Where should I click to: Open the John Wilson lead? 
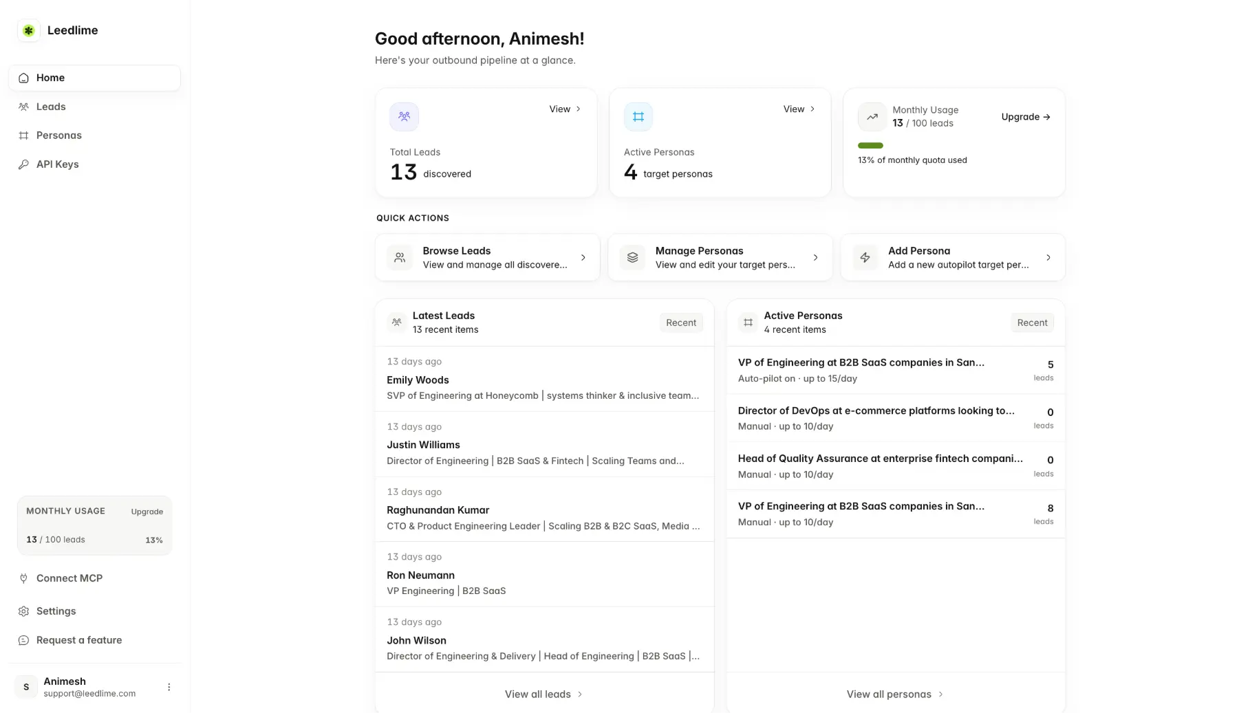coord(544,639)
